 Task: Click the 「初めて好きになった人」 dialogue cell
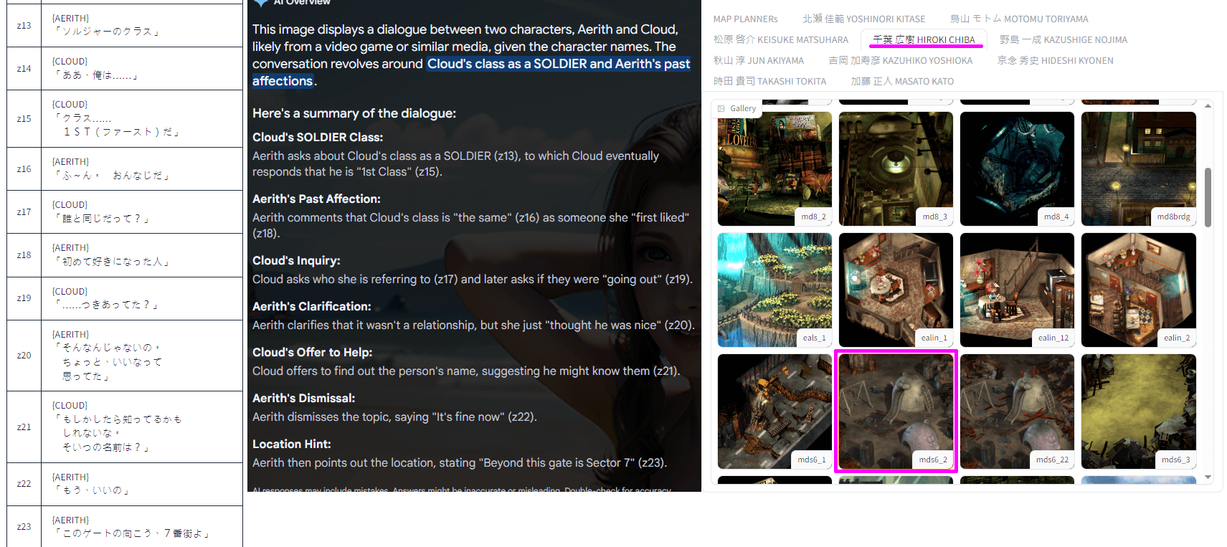point(142,255)
